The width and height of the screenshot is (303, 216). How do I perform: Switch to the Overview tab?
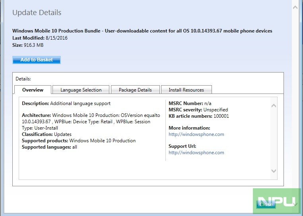(x=33, y=90)
